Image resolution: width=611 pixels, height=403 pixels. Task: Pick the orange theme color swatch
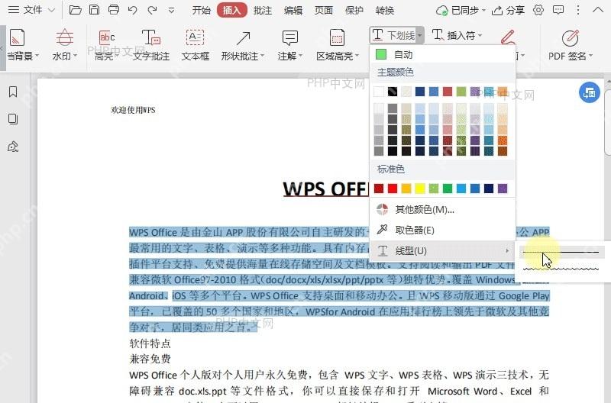tap(503, 92)
